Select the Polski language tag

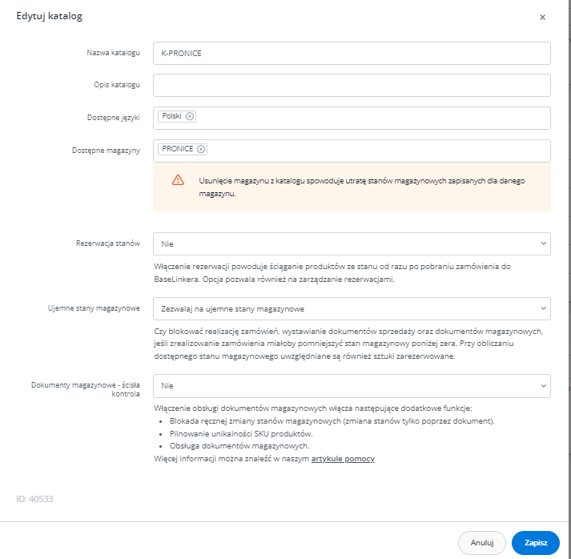coord(171,116)
